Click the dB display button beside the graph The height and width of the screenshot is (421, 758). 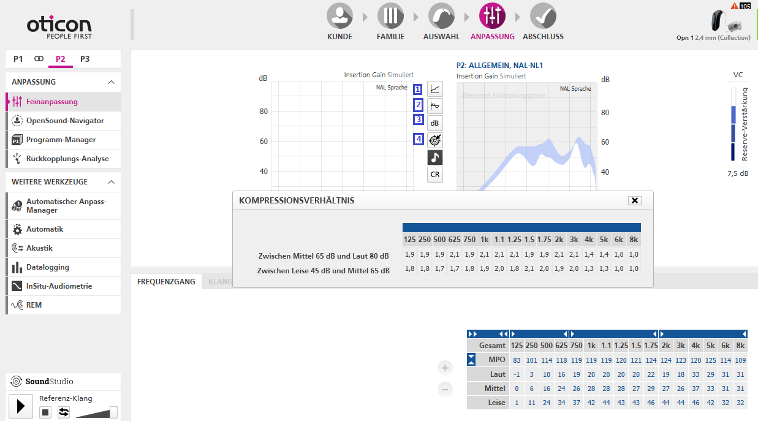(x=435, y=123)
